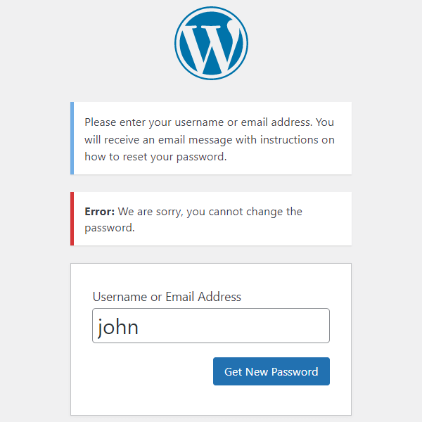Click the red stripe on the error notice
Image resolution: width=422 pixels, height=422 pixels.
pyautogui.click(x=72, y=219)
